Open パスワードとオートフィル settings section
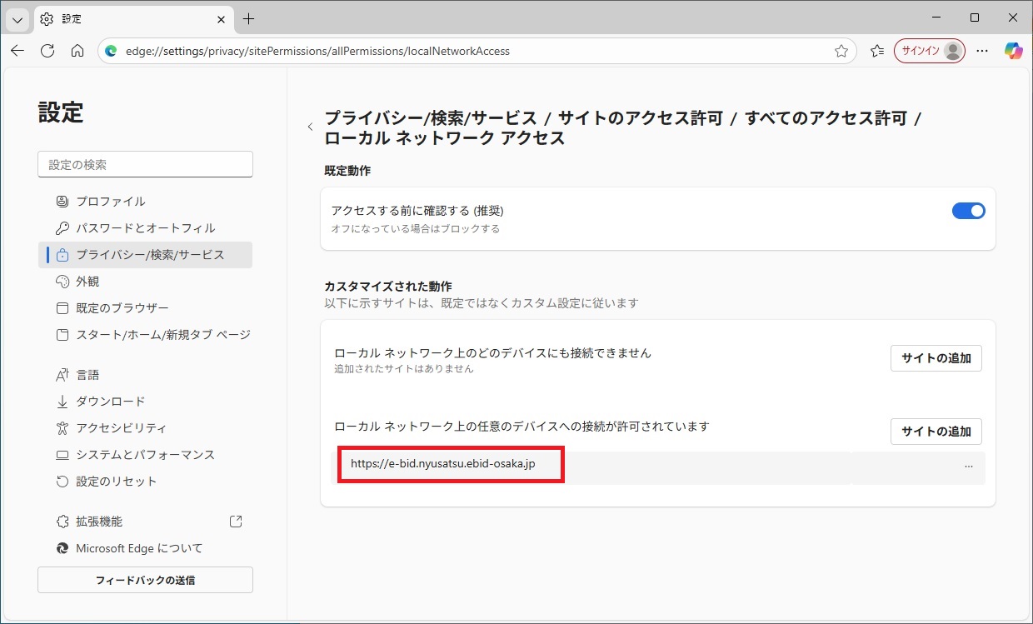The image size is (1033, 624). [x=145, y=227]
